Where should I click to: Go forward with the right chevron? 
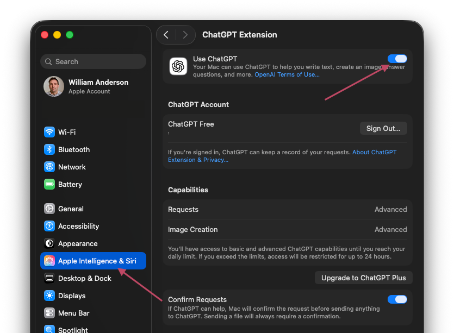point(185,35)
